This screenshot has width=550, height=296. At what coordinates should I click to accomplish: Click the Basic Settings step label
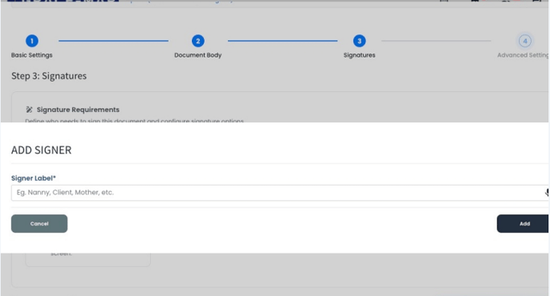click(x=31, y=55)
